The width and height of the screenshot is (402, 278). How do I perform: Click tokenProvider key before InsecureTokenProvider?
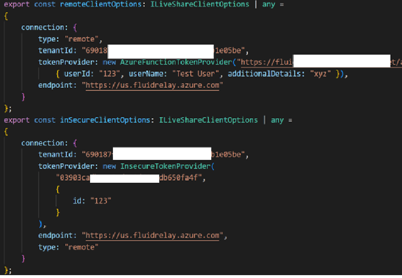[66, 166]
